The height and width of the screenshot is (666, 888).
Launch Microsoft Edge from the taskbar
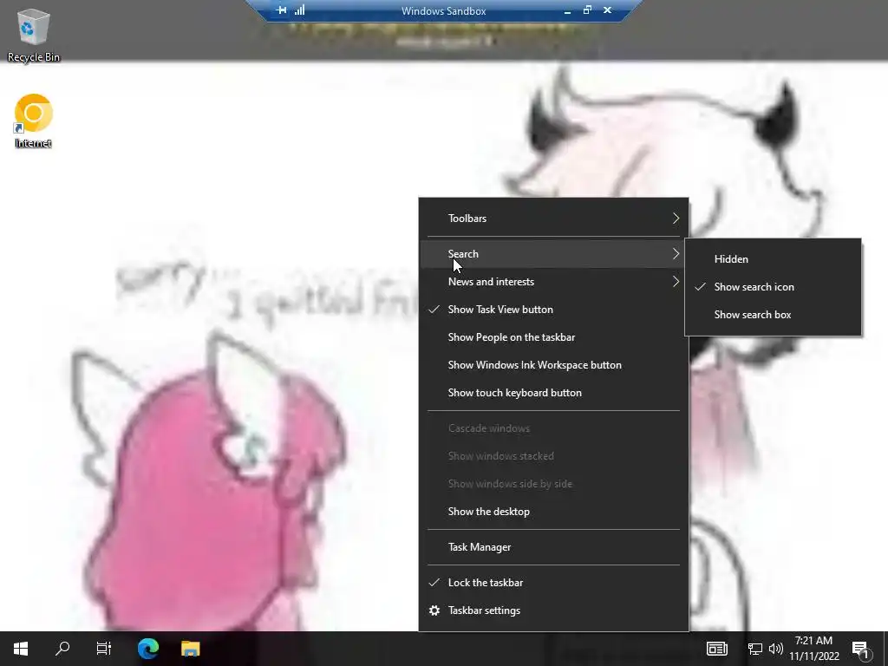[x=148, y=649]
